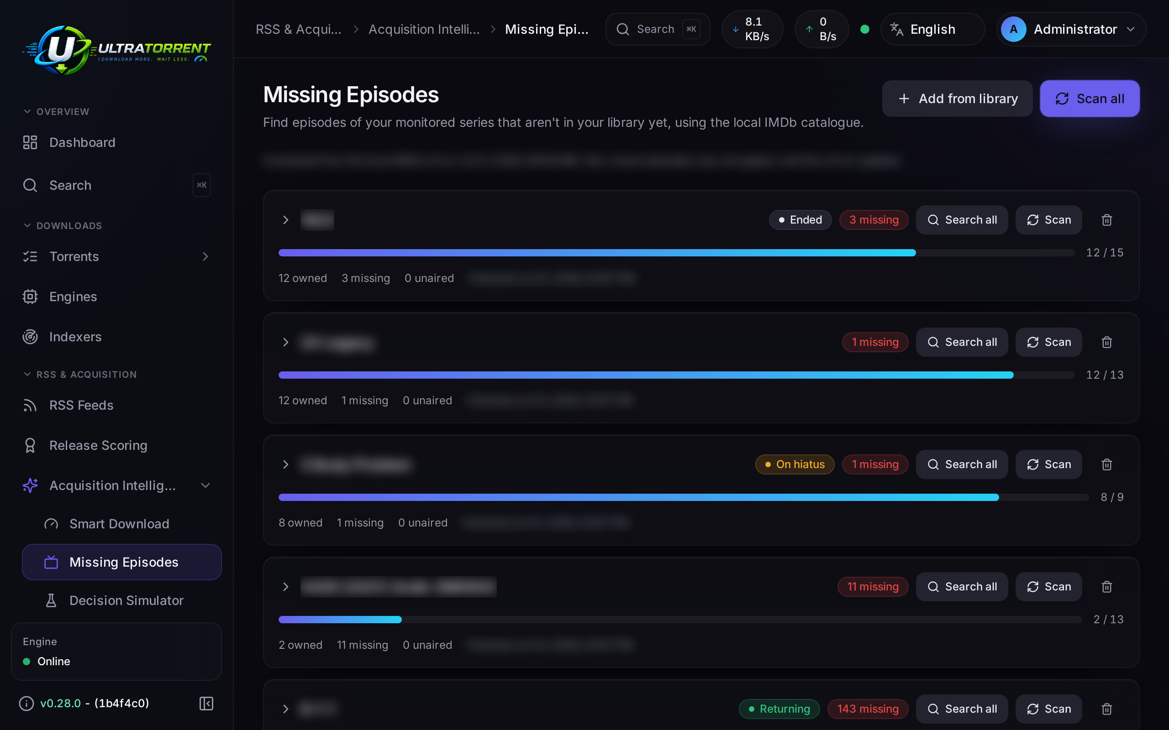
Task: Expand the On hiatus series row
Action: [x=285, y=464]
